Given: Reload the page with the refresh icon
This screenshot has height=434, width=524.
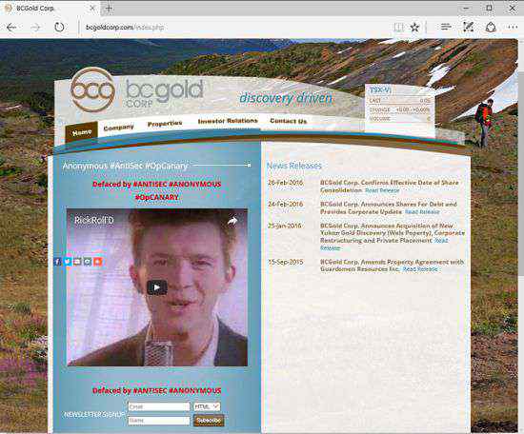Looking at the screenshot, I should [x=59, y=27].
